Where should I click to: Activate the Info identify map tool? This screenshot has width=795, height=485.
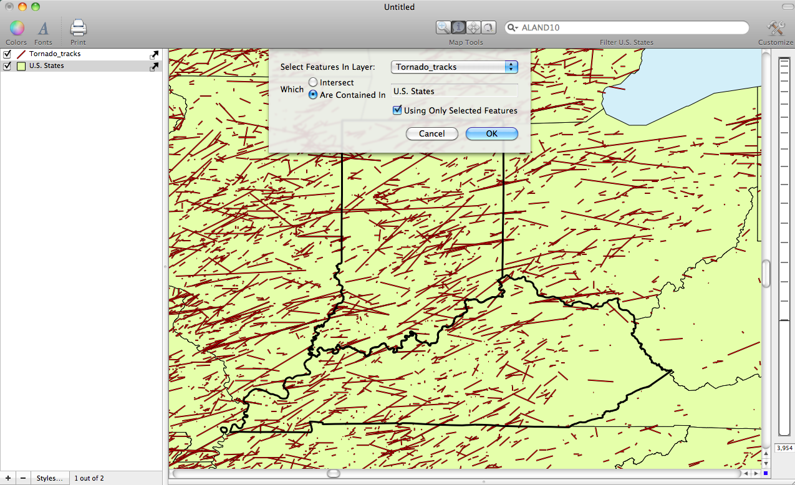pos(458,27)
